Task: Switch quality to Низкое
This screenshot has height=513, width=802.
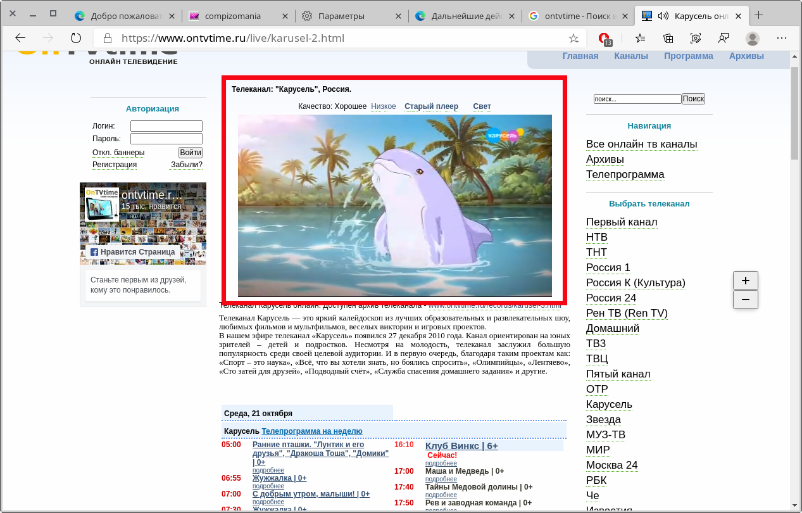Action: point(384,106)
